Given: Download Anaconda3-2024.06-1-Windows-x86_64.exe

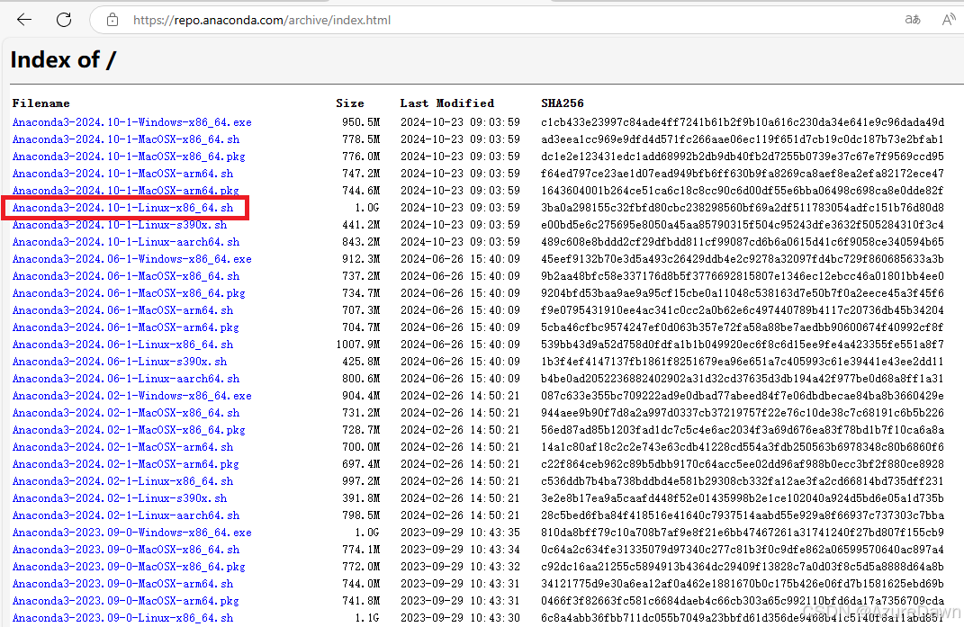Looking at the screenshot, I should pyautogui.click(x=131, y=259).
